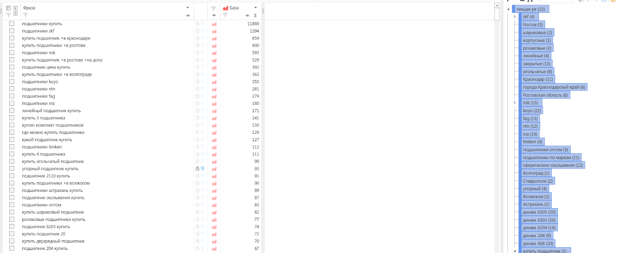The image size is (619, 253).
Task: Check the box for подшипники купить
Action: pyautogui.click(x=12, y=24)
